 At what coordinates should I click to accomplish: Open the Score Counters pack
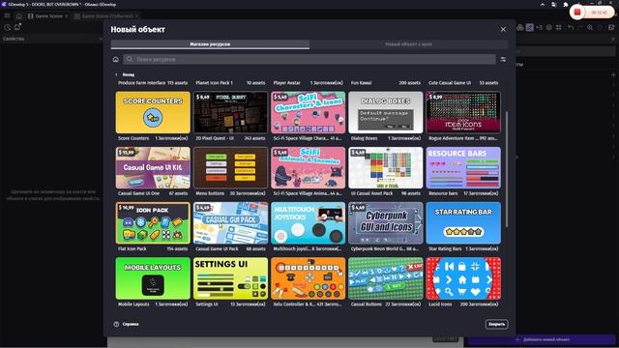point(153,112)
